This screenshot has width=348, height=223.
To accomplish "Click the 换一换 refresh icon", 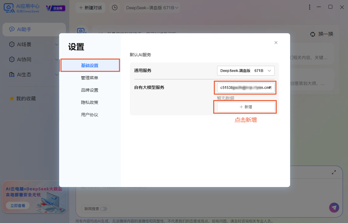I will pos(313,34).
